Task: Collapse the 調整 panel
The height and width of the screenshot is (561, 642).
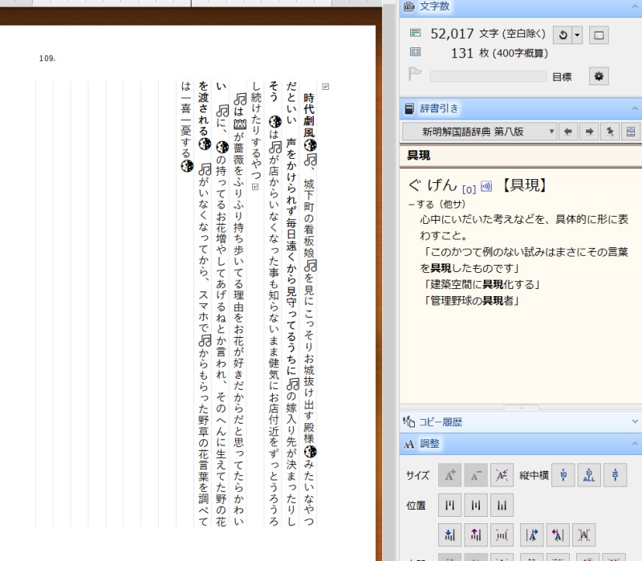Action: pos(635,444)
